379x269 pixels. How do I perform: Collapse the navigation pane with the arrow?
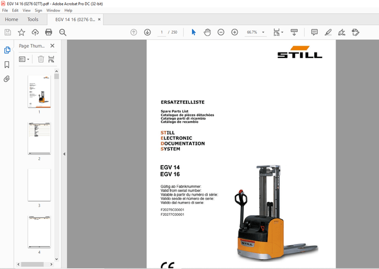pos(64,154)
